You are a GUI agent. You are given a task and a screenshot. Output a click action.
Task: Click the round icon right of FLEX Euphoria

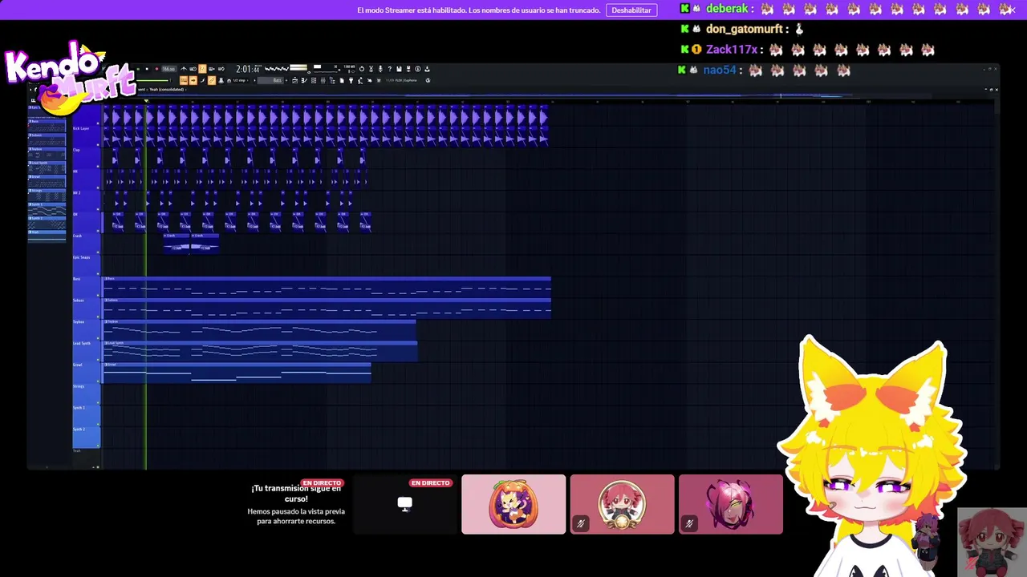click(x=428, y=80)
